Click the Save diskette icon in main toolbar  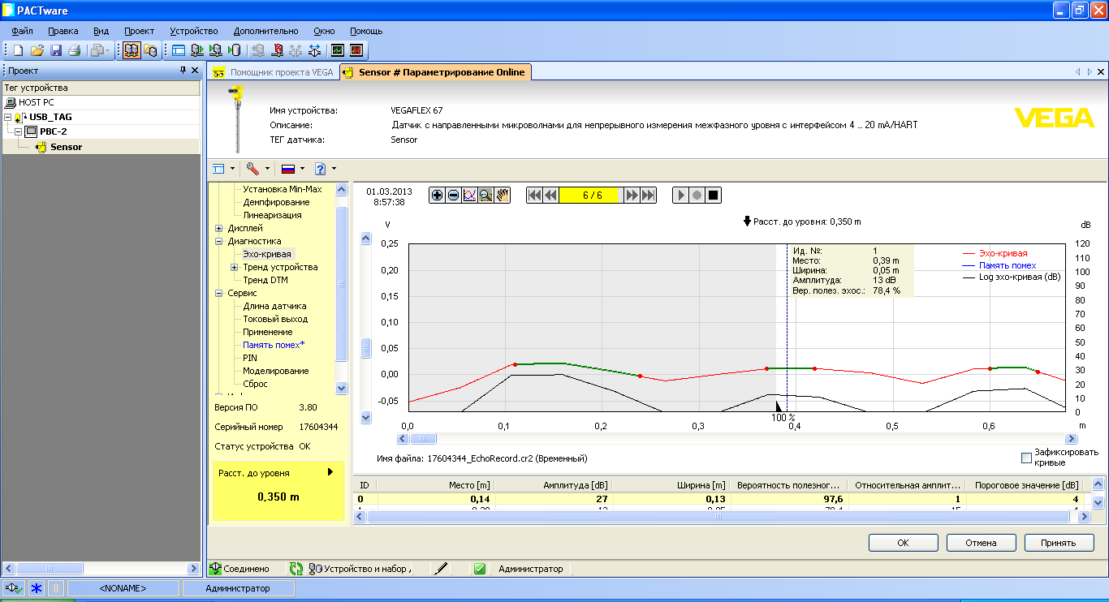56,50
